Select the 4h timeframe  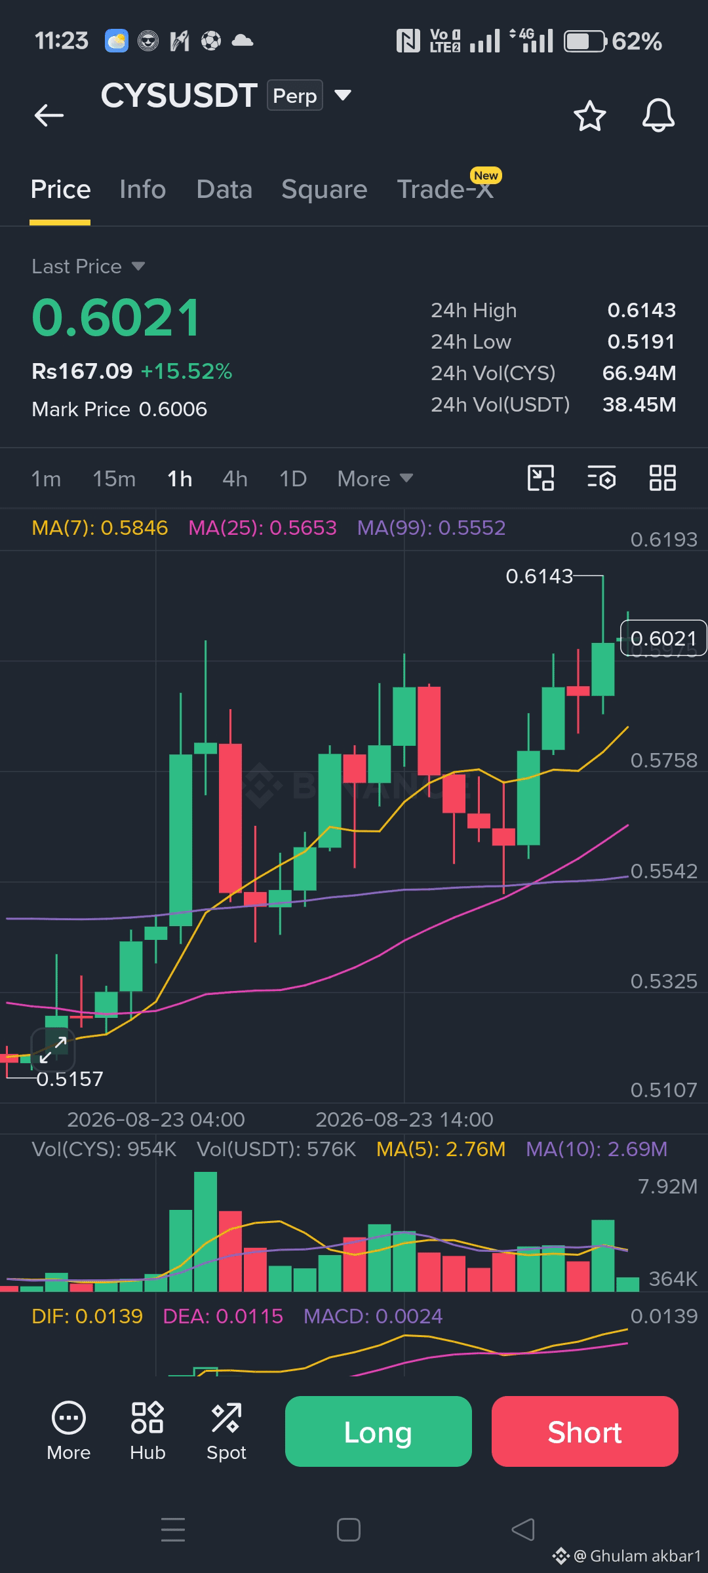point(235,479)
